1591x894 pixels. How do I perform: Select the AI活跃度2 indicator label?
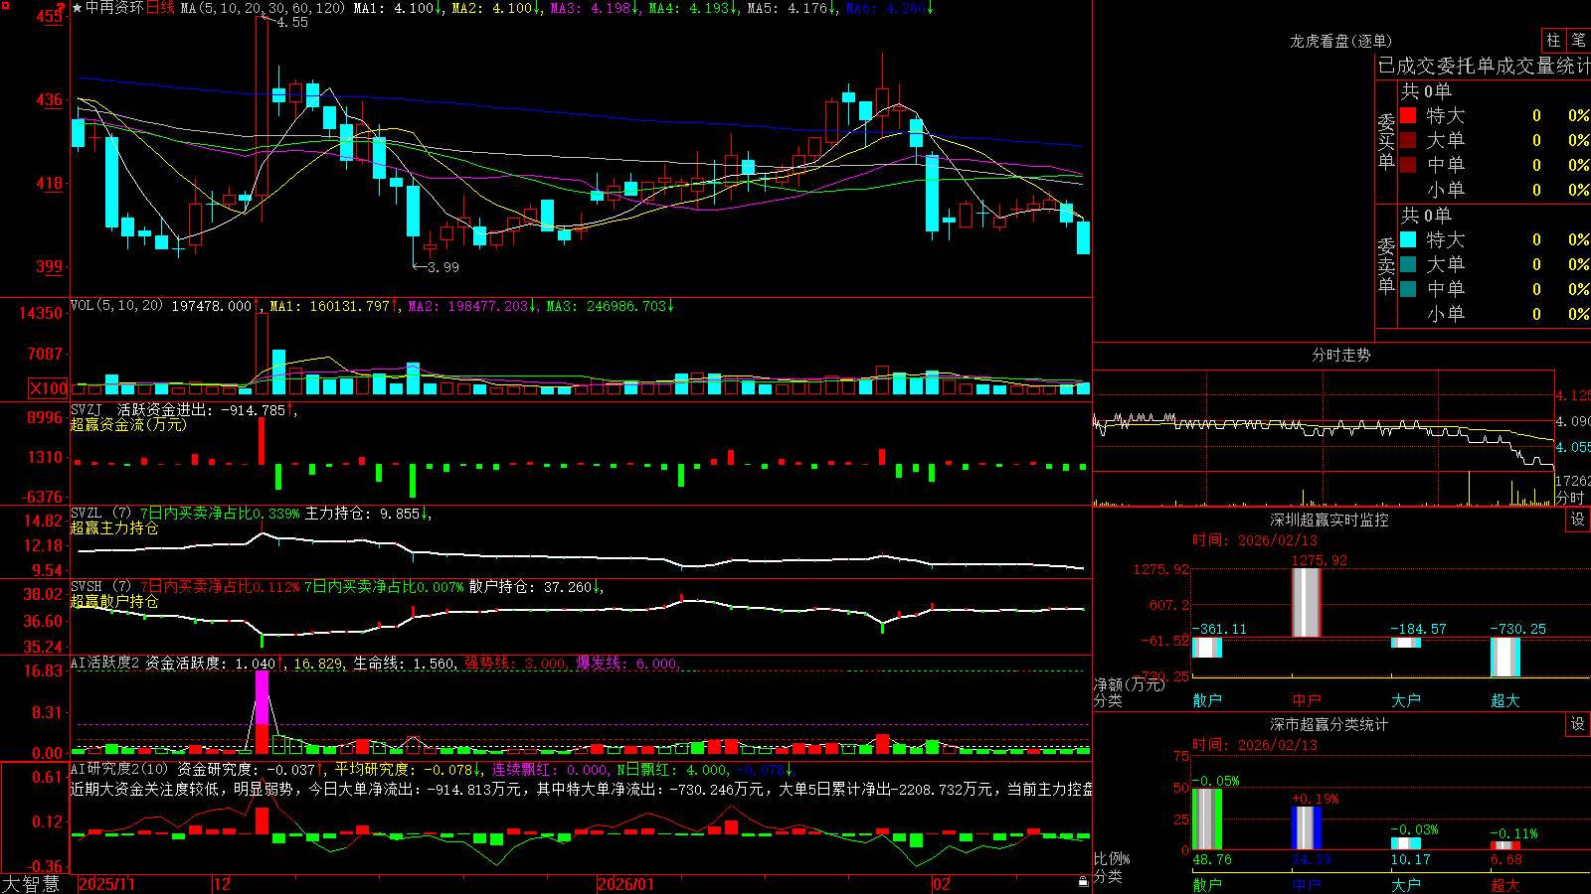tap(105, 663)
